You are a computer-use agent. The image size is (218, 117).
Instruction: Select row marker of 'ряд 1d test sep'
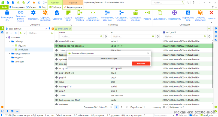point(56,73)
